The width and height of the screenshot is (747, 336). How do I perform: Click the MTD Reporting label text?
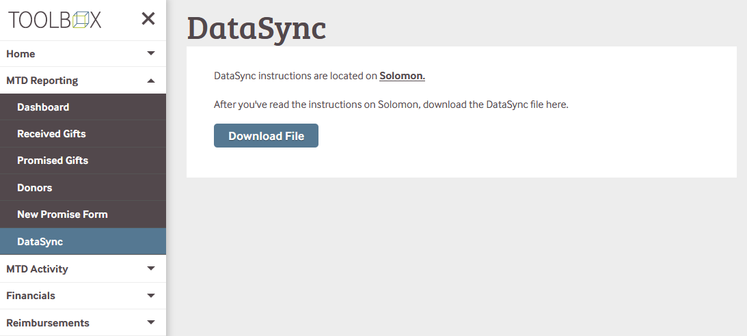pos(42,81)
